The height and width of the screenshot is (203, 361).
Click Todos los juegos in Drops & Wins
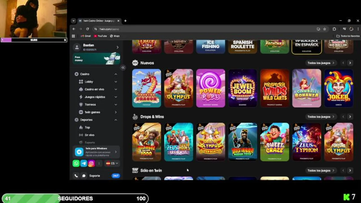321,117
